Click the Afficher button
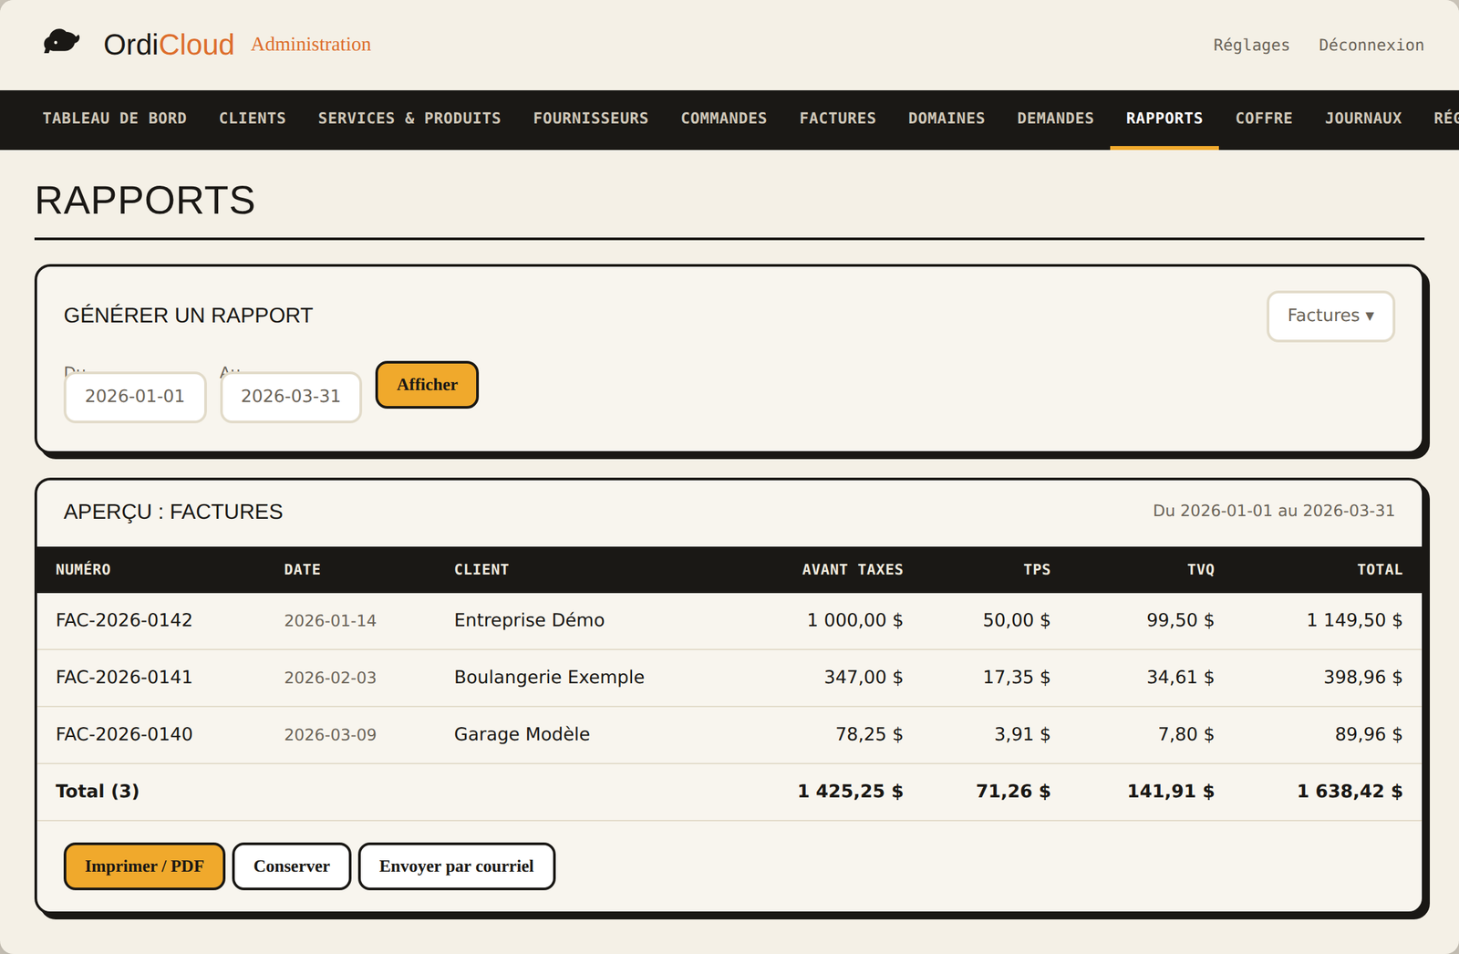Image resolution: width=1459 pixels, height=954 pixels. click(x=427, y=385)
